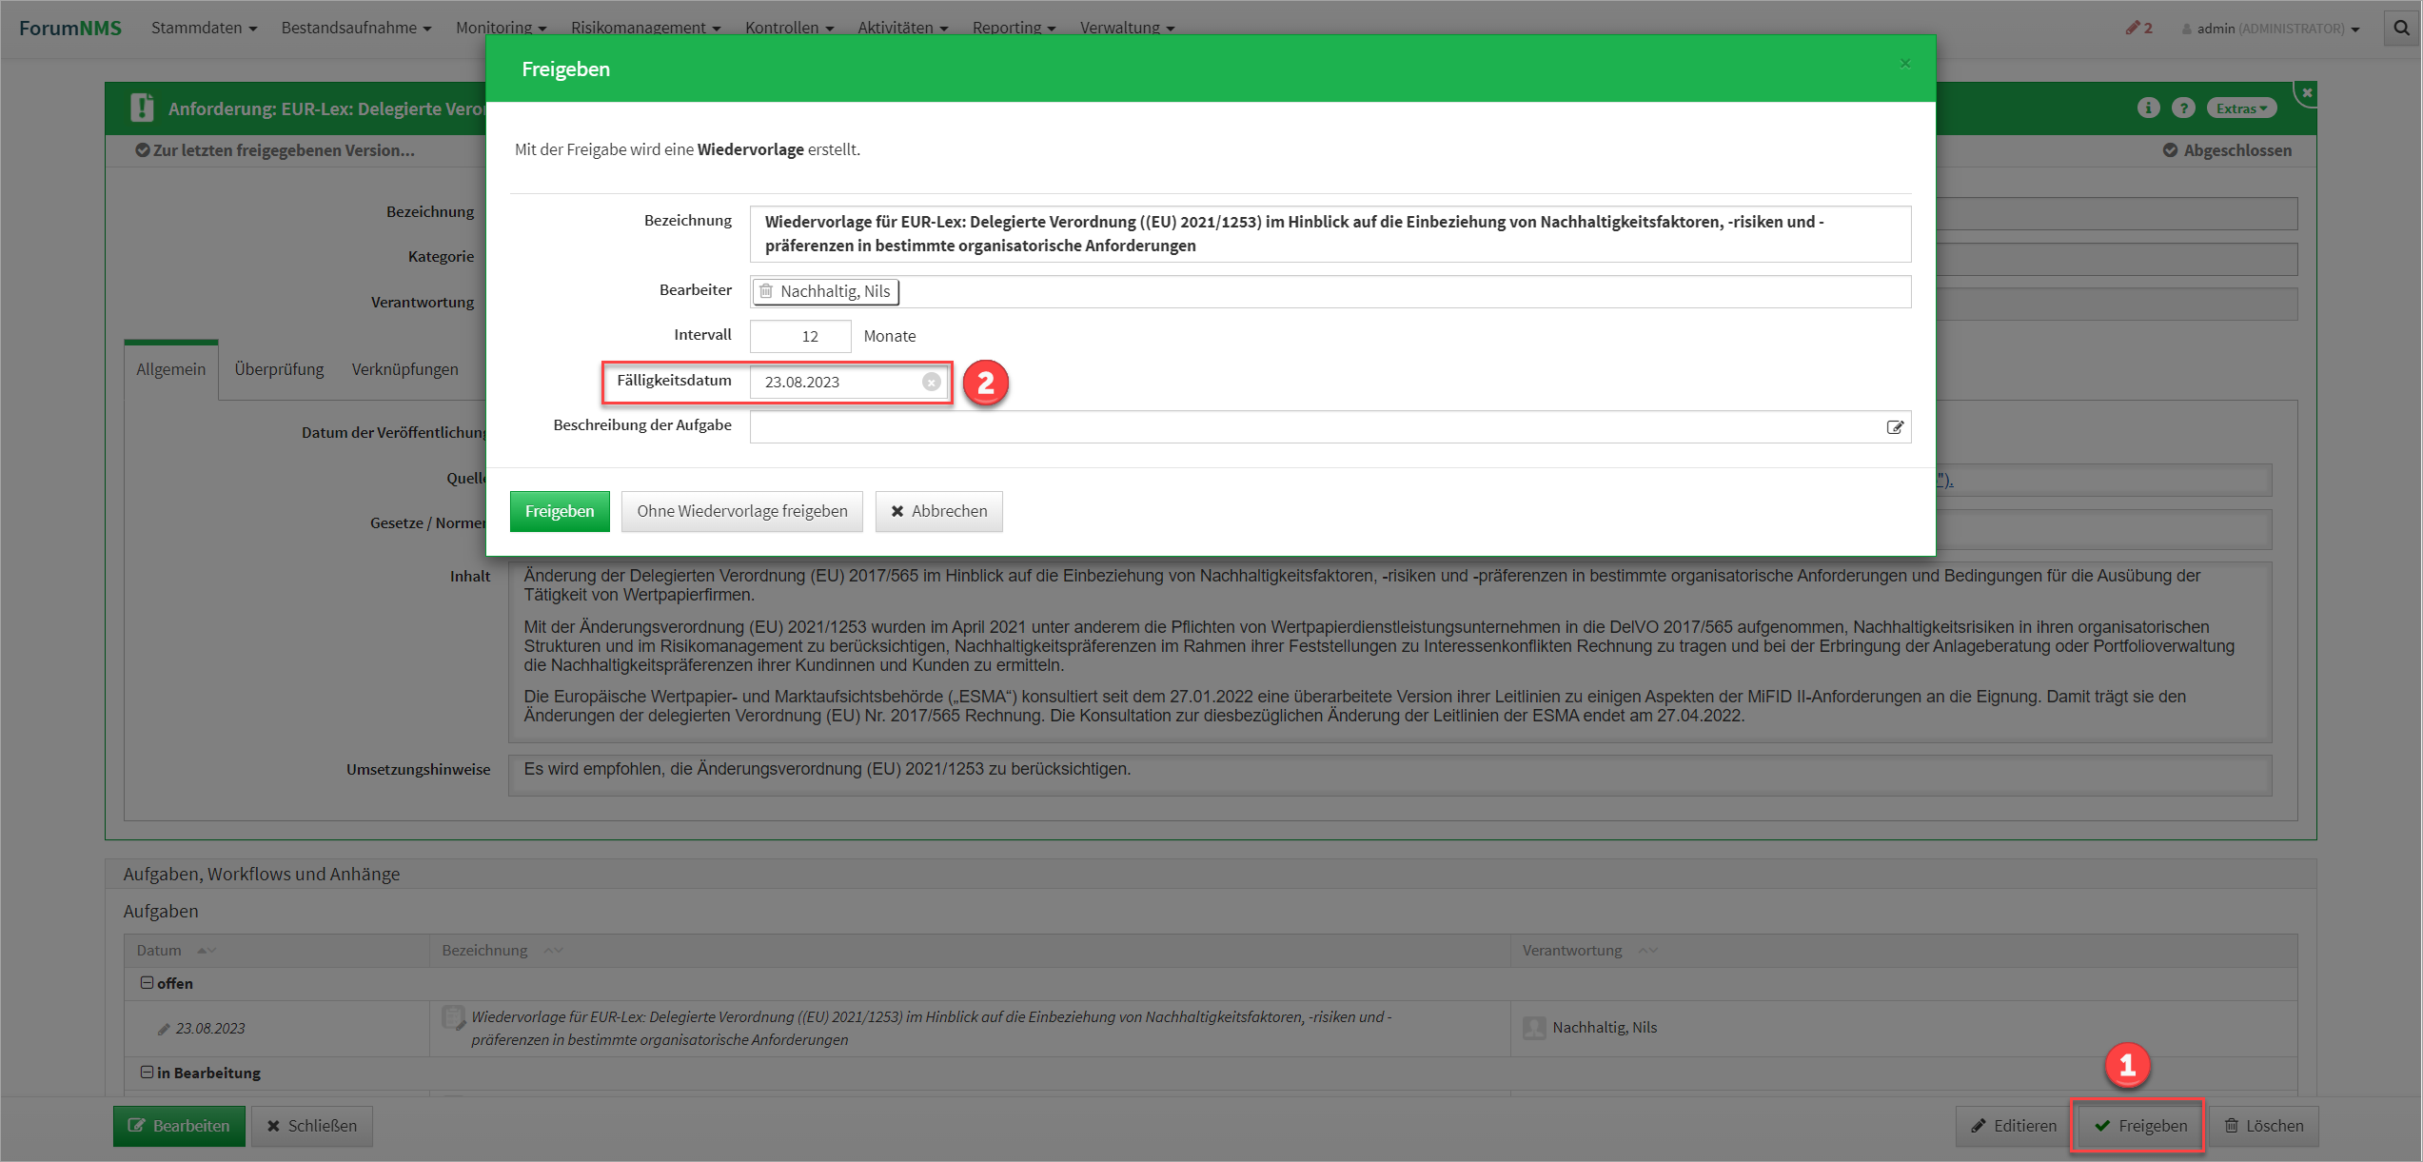The width and height of the screenshot is (2423, 1162).
Task: Clear the Fälligkeitsdatum date field
Action: point(931,382)
